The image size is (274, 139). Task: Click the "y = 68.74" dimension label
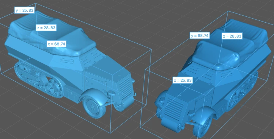pos(200,36)
